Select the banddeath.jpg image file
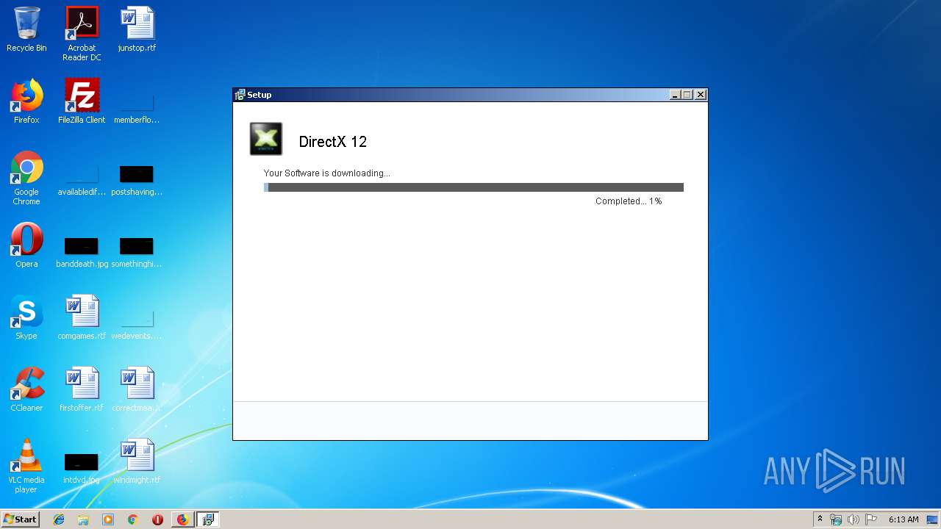941x529 pixels. click(x=82, y=251)
